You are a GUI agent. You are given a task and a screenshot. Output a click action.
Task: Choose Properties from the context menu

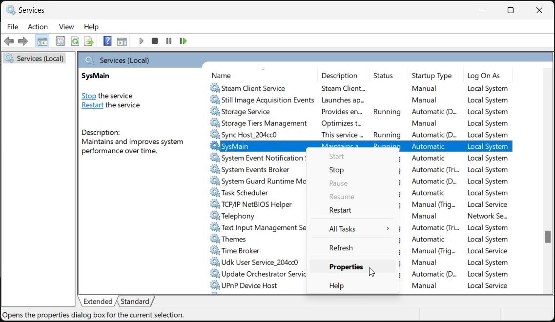click(346, 267)
